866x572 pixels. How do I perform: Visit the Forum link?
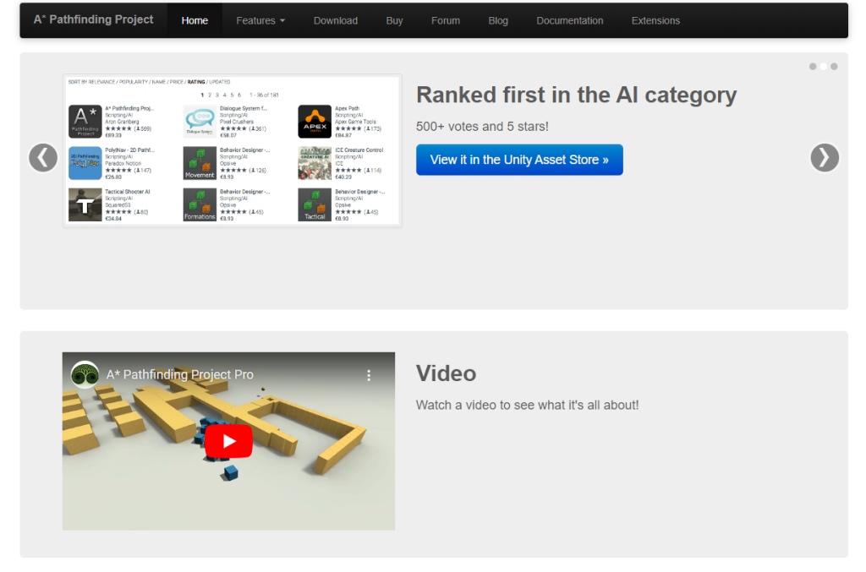click(445, 20)
